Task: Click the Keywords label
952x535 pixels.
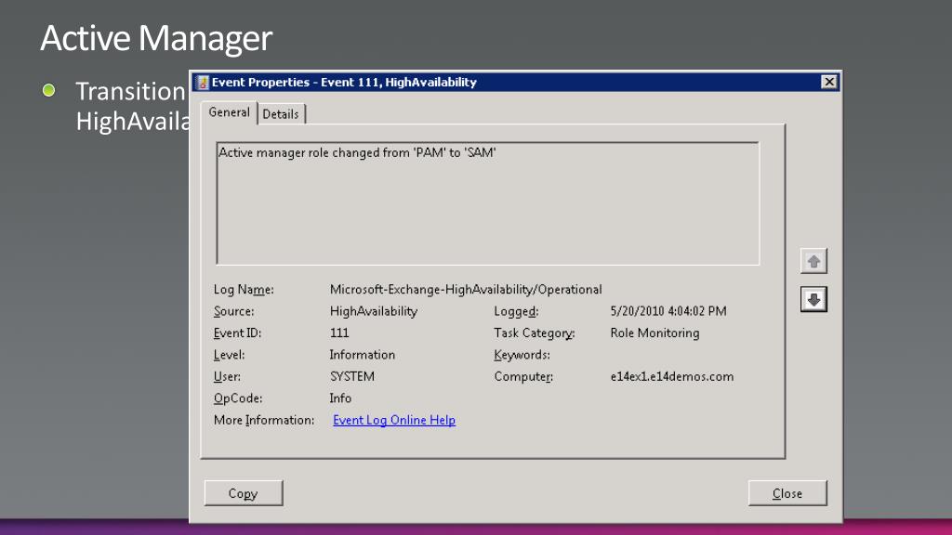Action: tap(522, 355)
